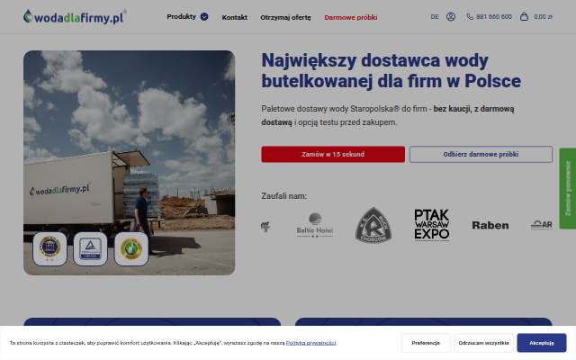The height and width of the screenshot is (360, 576).
Task: Click the PTAK Warsaw Expo logo
Action: 432,225
